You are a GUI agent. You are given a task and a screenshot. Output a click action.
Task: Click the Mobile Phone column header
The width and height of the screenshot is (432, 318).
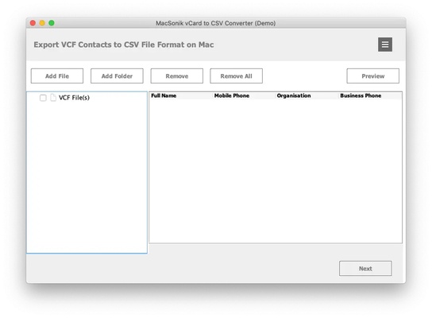[x=244, y=95]
